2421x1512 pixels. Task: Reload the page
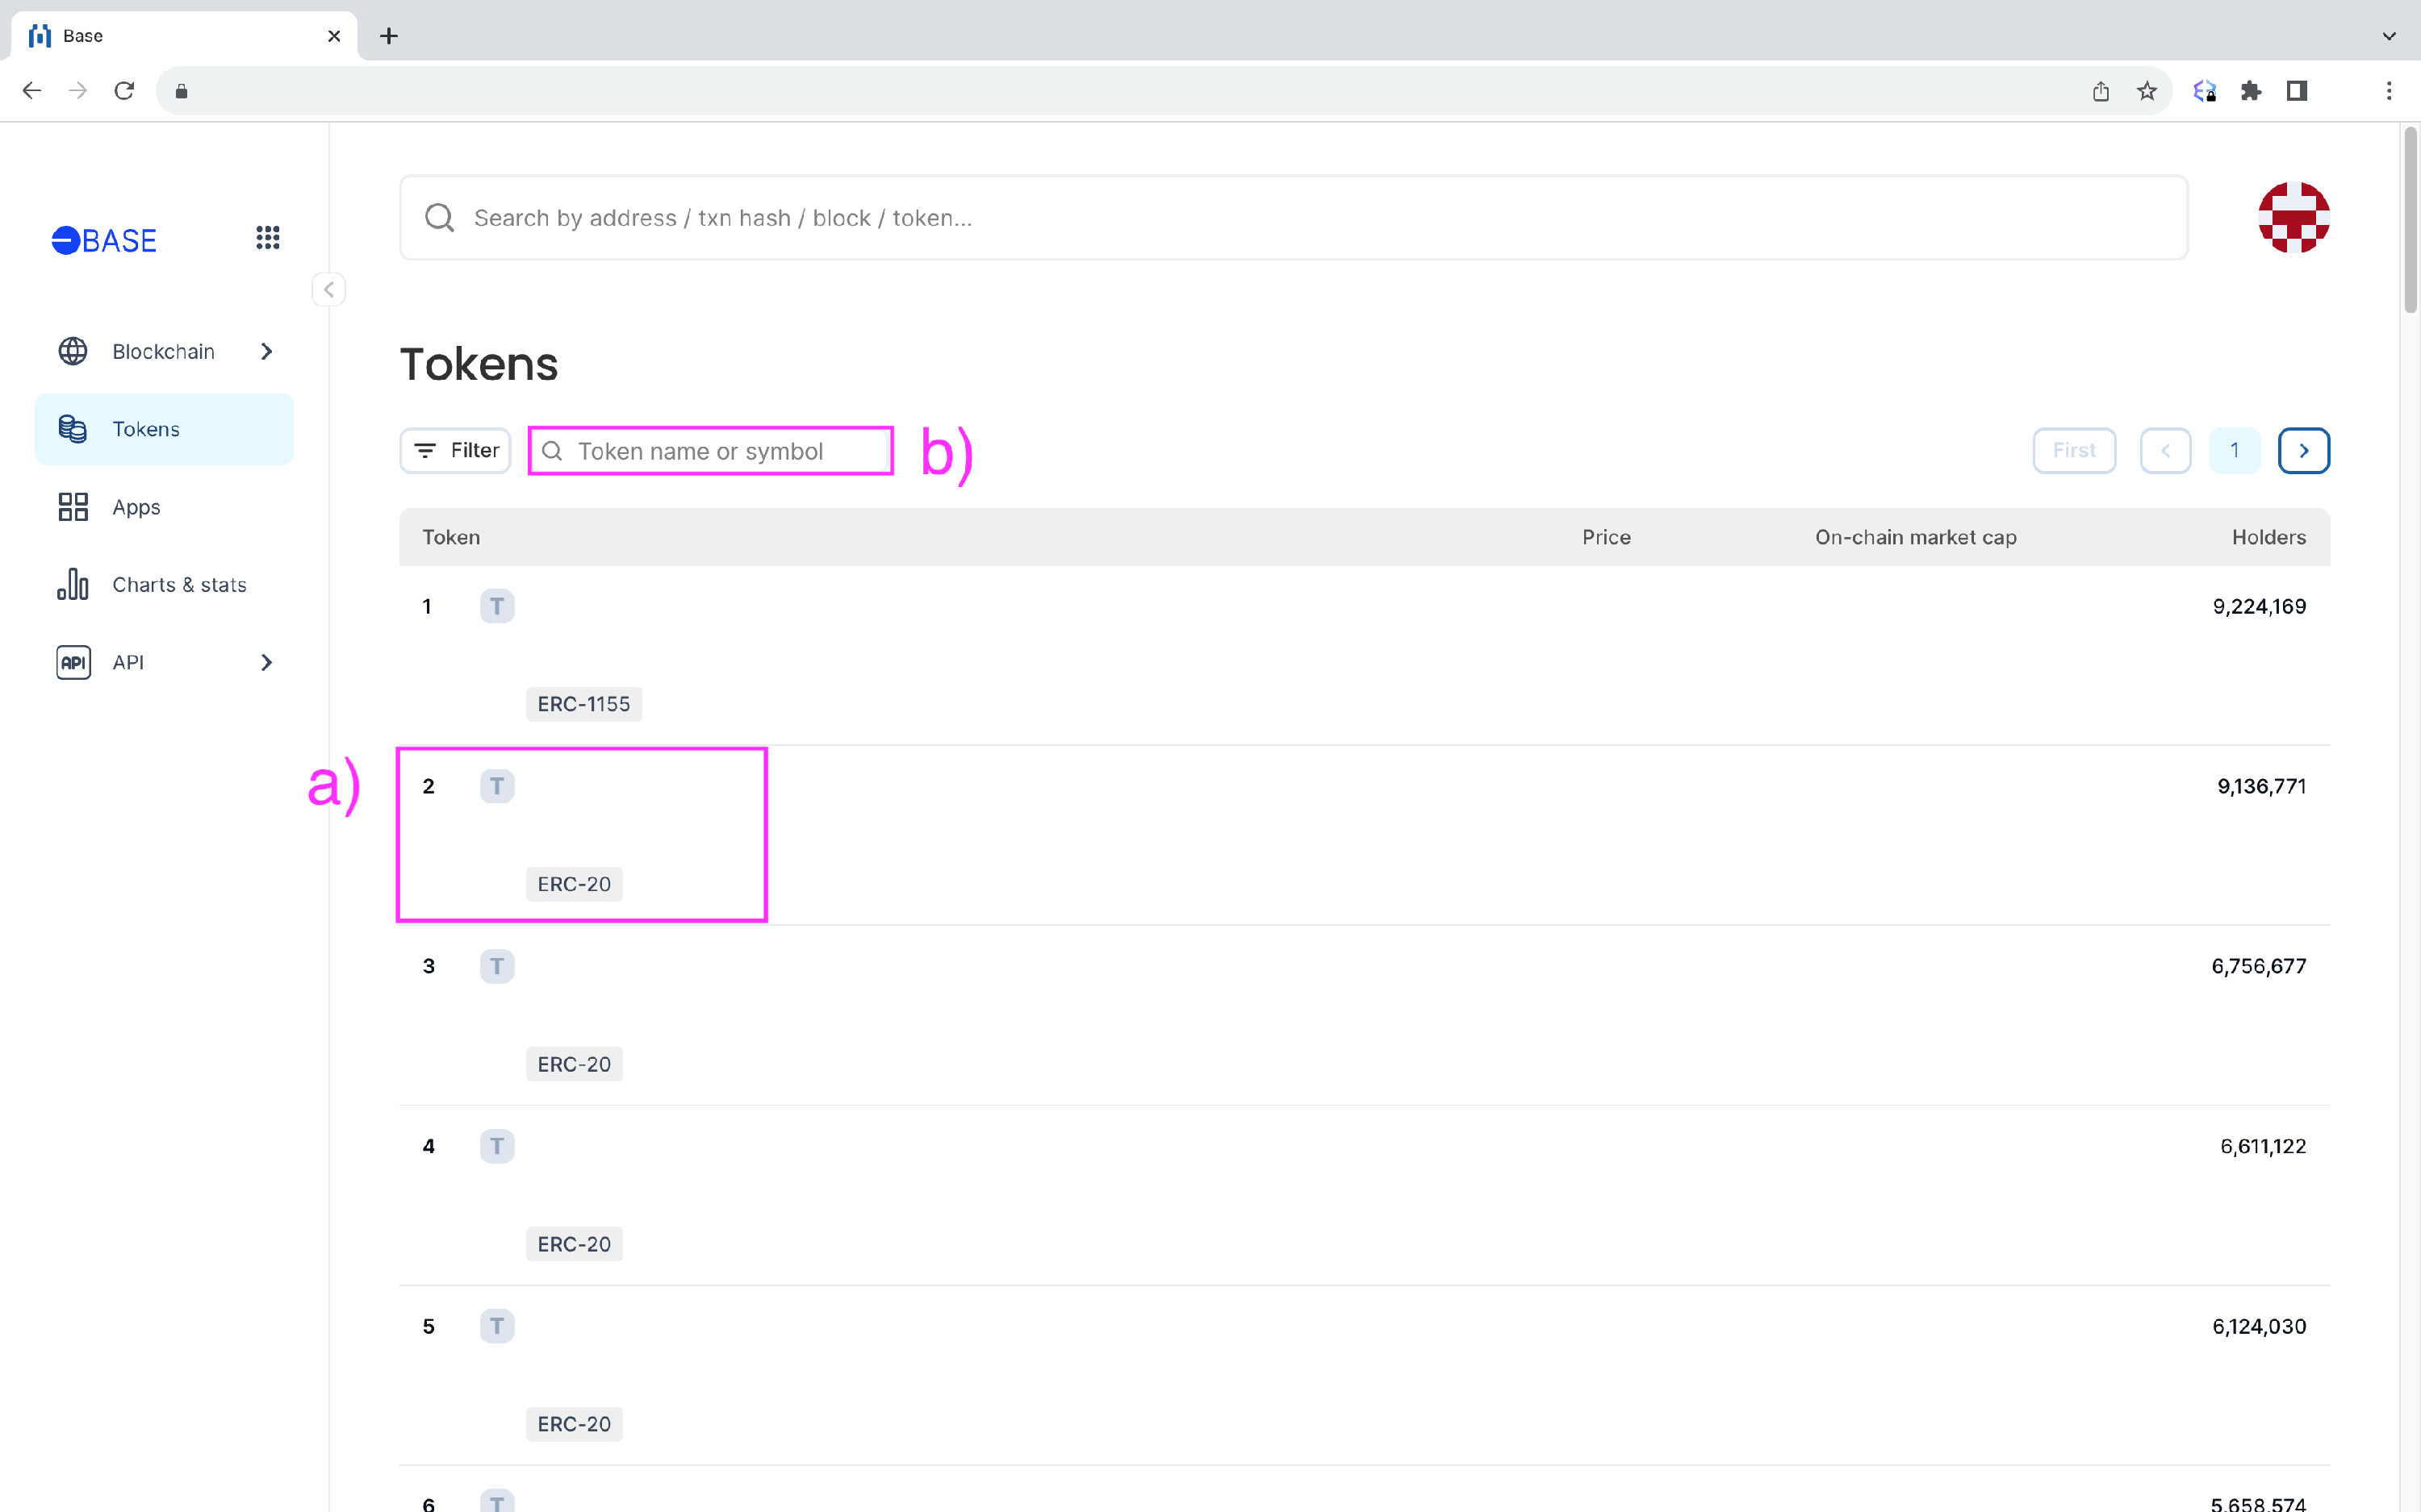[x=124, y=92]
